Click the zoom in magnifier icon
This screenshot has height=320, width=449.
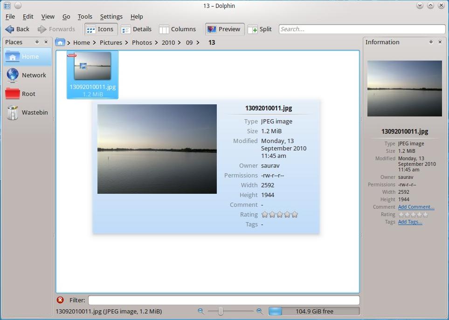[x=260, y=311]
